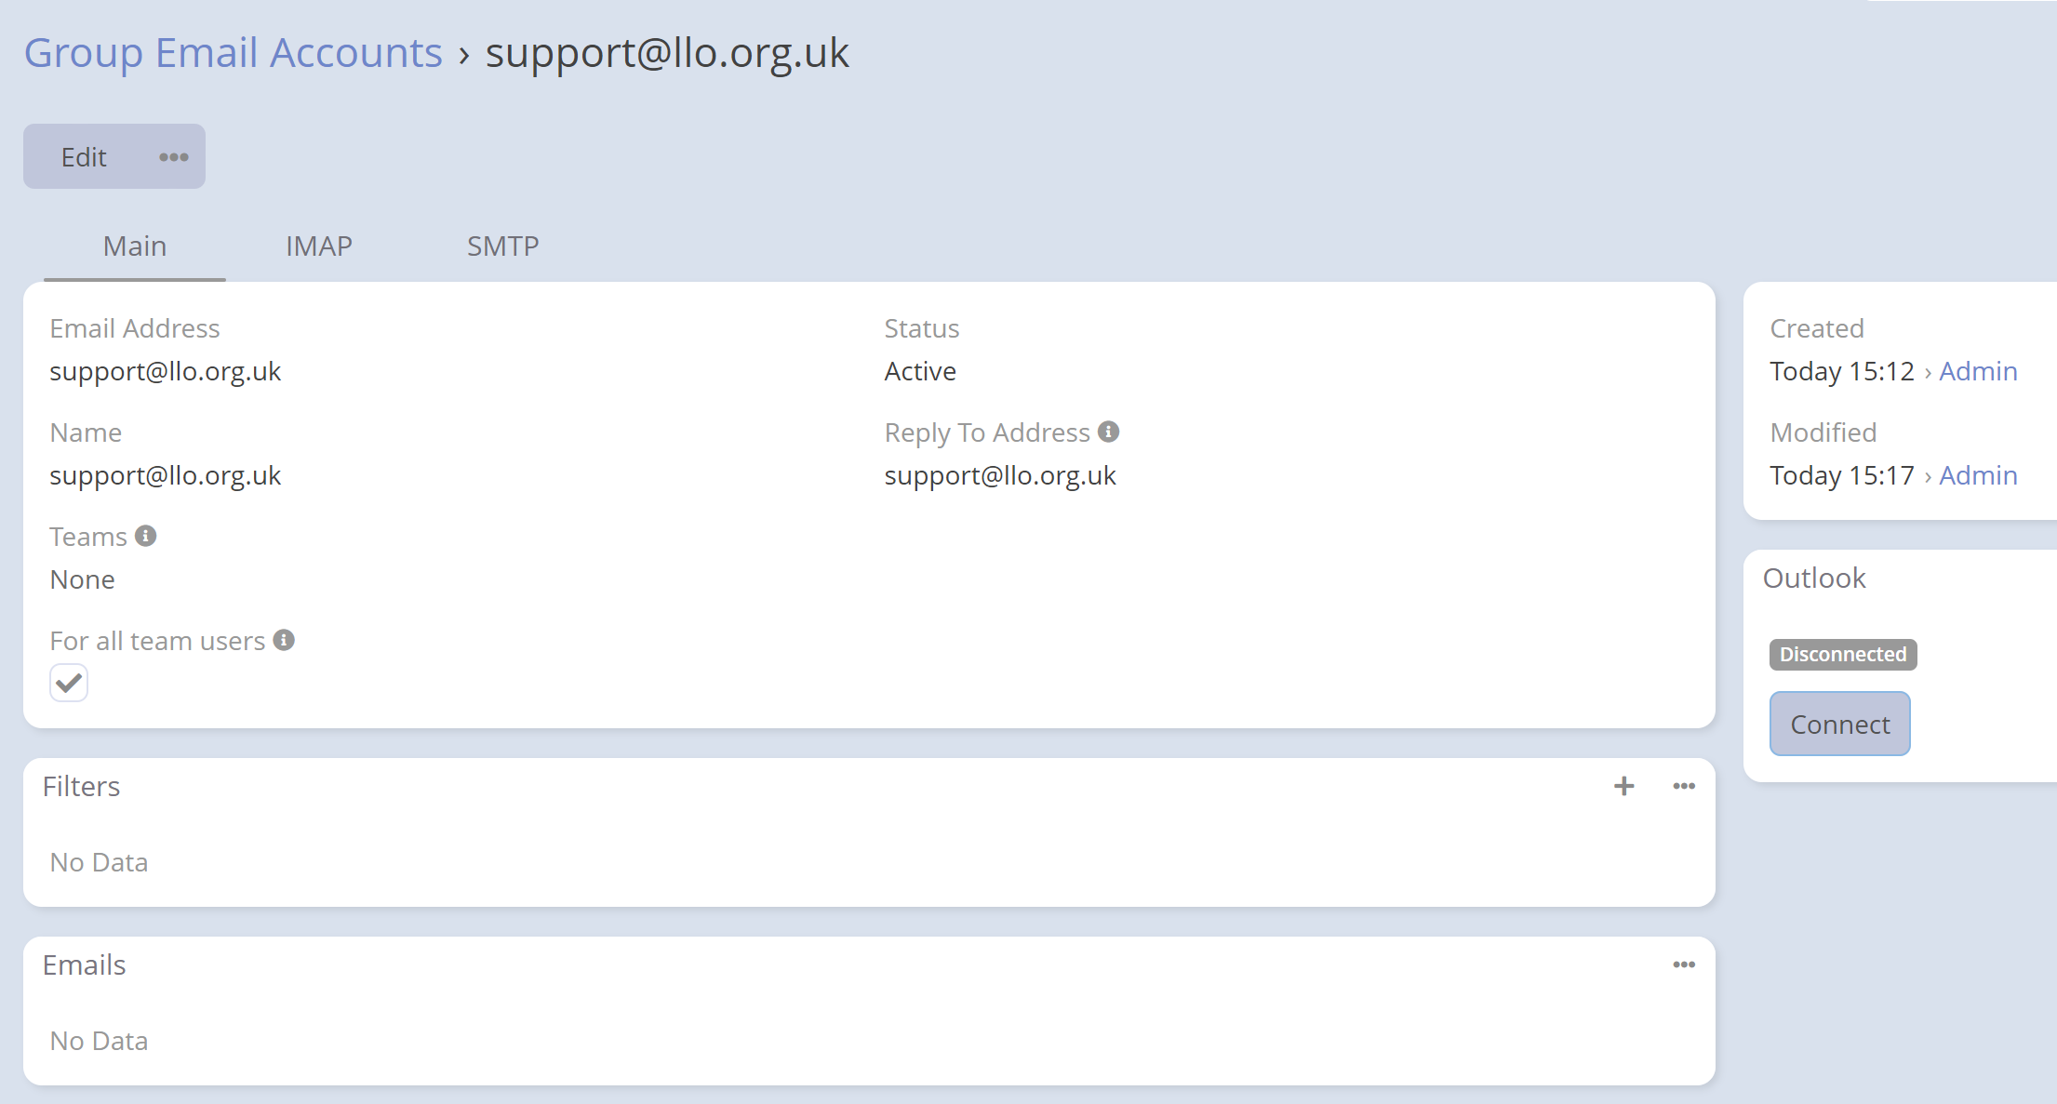Image resolution: width=2057 pixels, height=1104 pixels.
Task: Switch to the IMAP tab
Action: pos(318,246)
